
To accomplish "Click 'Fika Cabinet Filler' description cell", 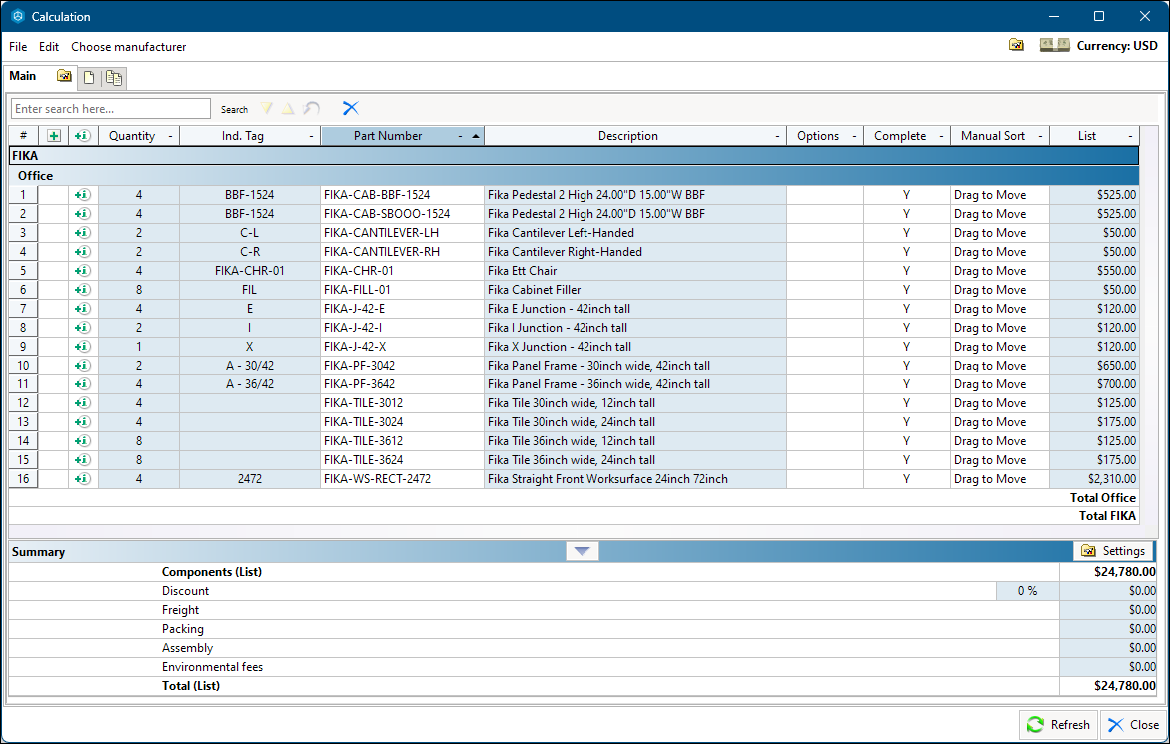I will [x=635, y=290].
